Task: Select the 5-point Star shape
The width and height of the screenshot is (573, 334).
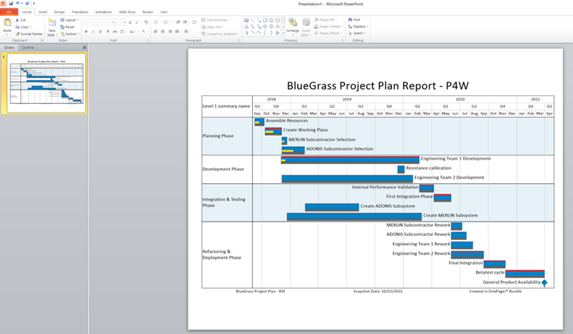Action: pos(277,32)
